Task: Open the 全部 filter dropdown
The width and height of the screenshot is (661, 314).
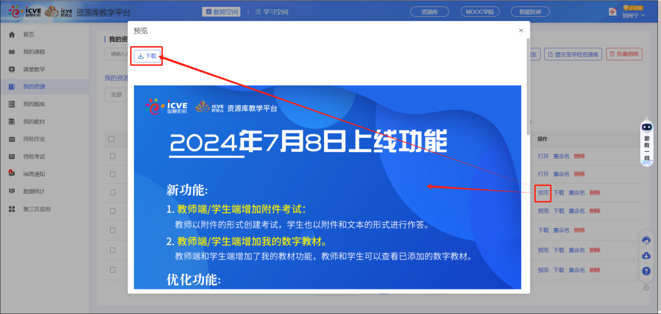Action: pyautogui.click(x=116, y=94)
